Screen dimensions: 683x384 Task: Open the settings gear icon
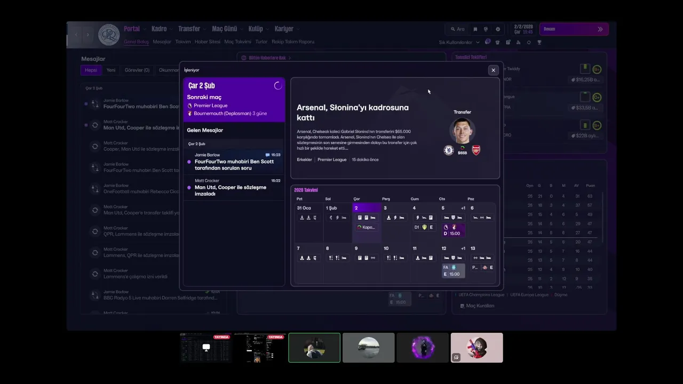(x=498, y=29)
